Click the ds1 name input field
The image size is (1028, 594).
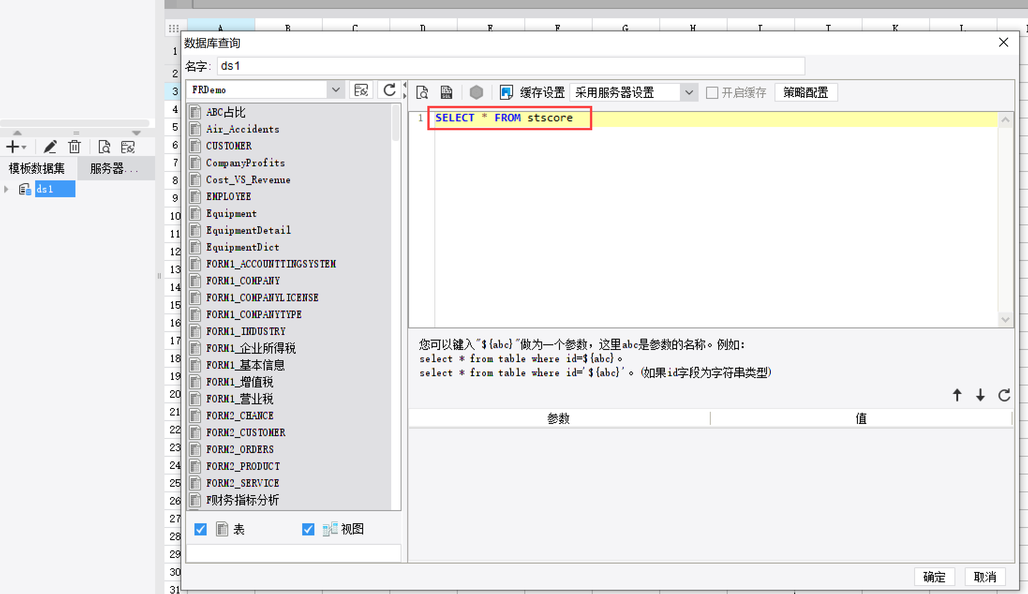click(511, 66)
